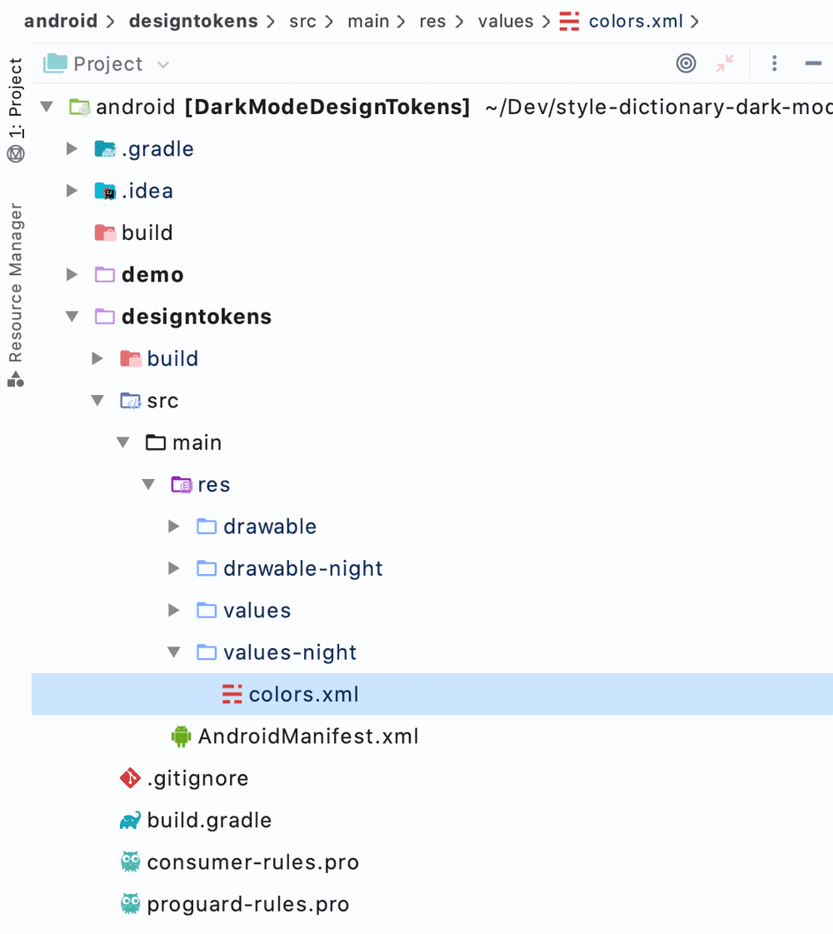This screenshot has width=833, height=934.
Task: Click the Gradle elephant icon beside build.gradle
Action: [127, 820]
